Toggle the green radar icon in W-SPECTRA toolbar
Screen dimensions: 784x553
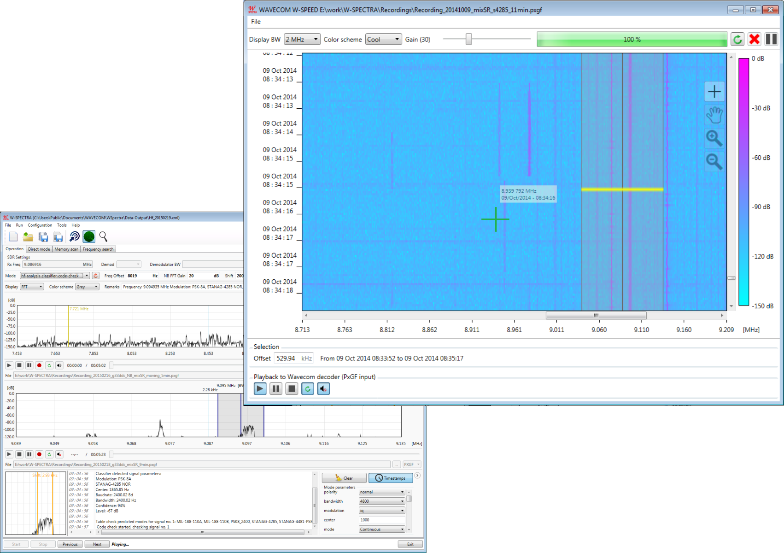tap(89, 237)
